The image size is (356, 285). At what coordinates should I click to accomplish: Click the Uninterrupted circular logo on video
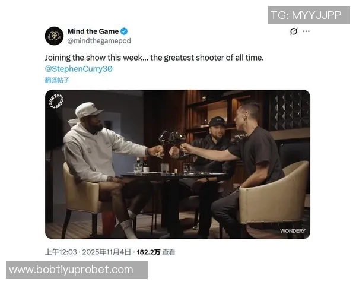(x=56, y=101)
